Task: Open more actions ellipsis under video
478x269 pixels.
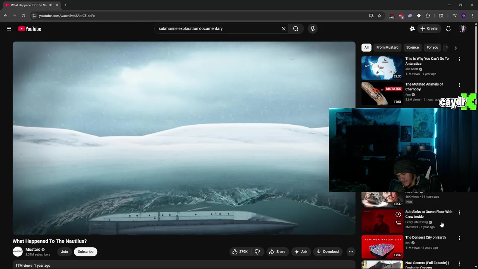Action: 351,252
